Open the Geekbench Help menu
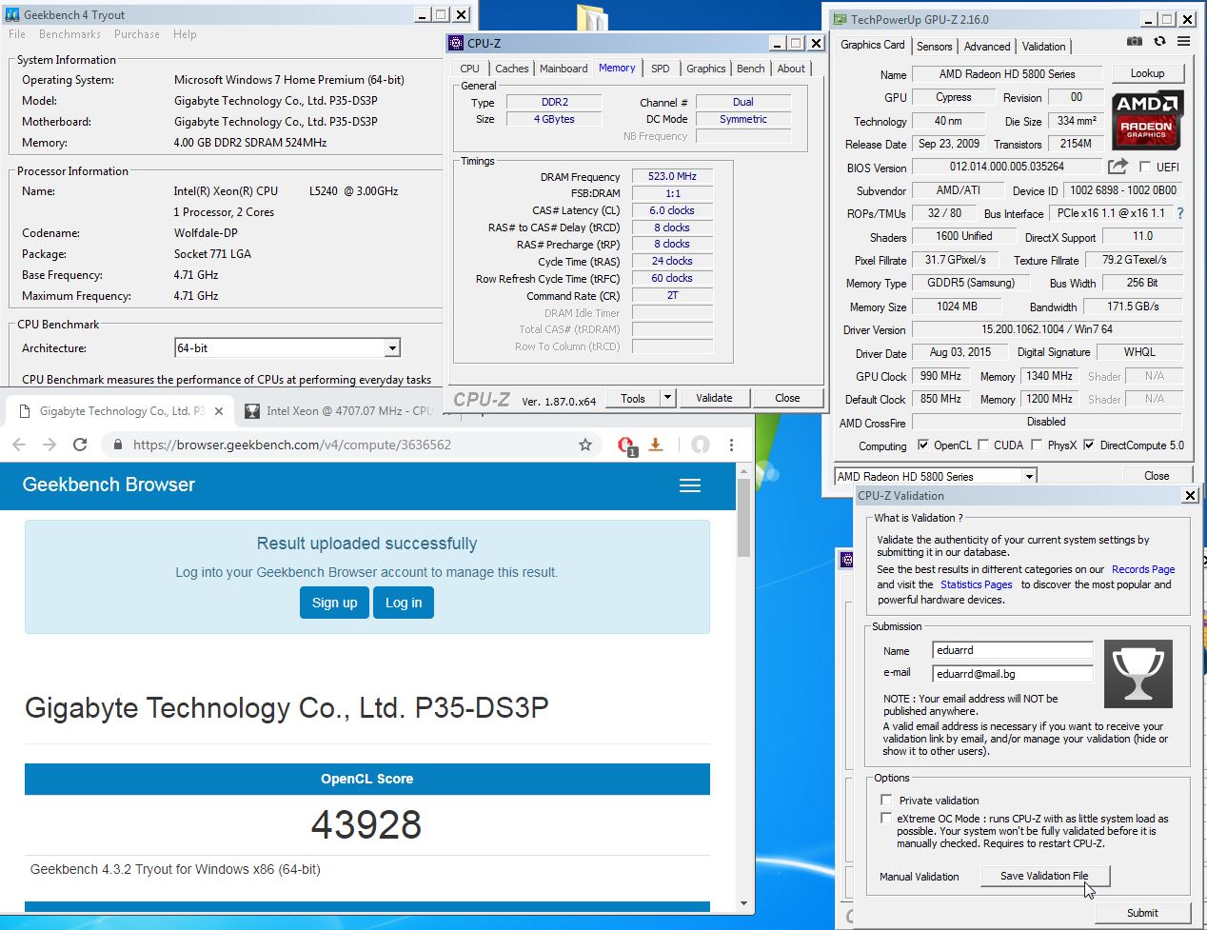The image size is (1207, 930). tap(185, 33)
